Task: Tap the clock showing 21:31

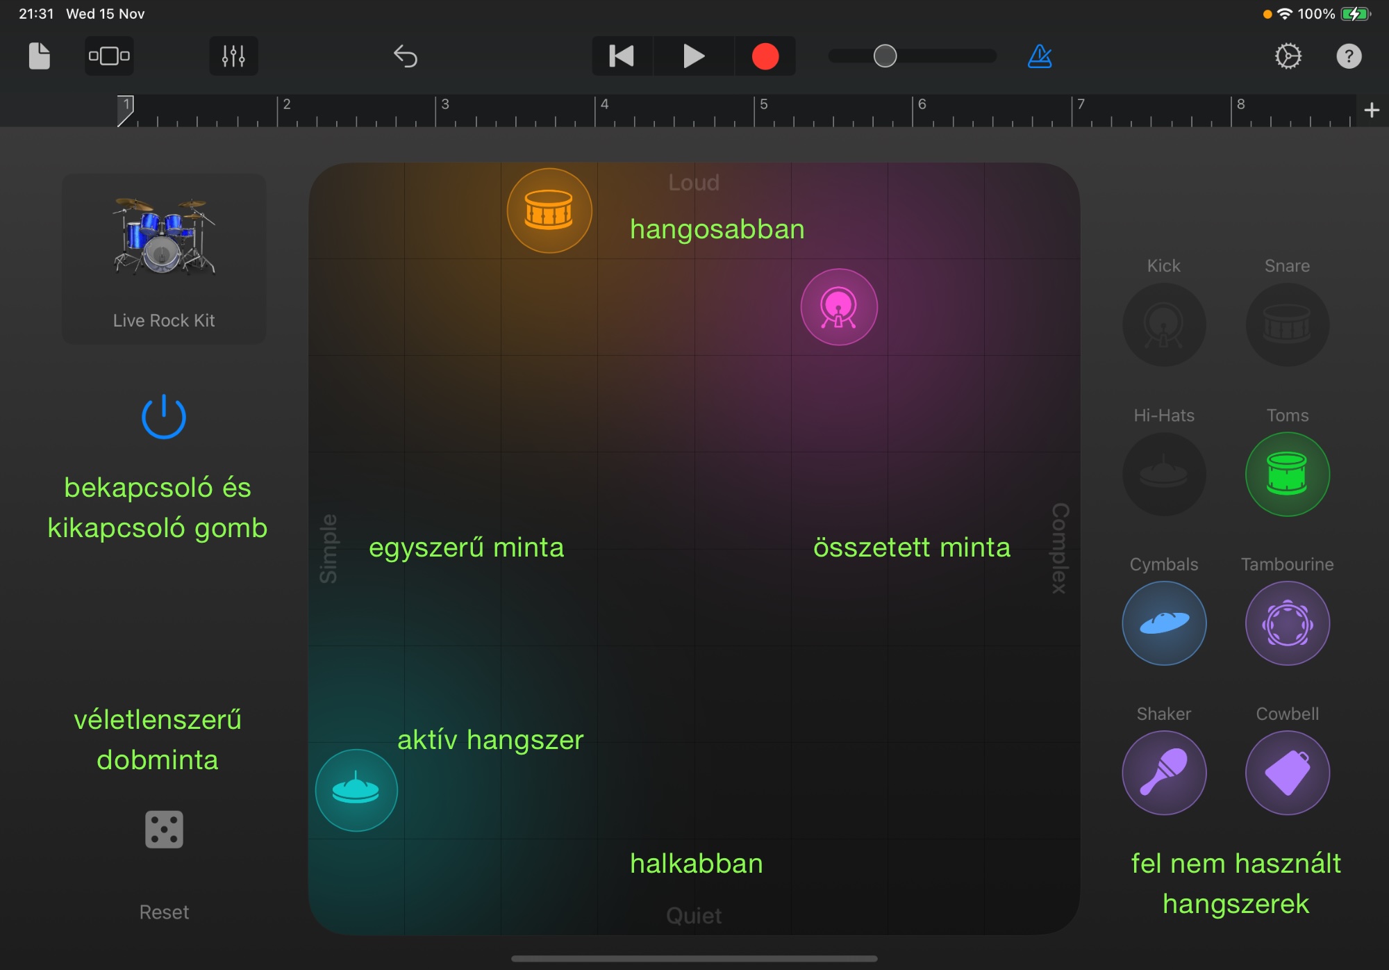Action: coord(36,14)
